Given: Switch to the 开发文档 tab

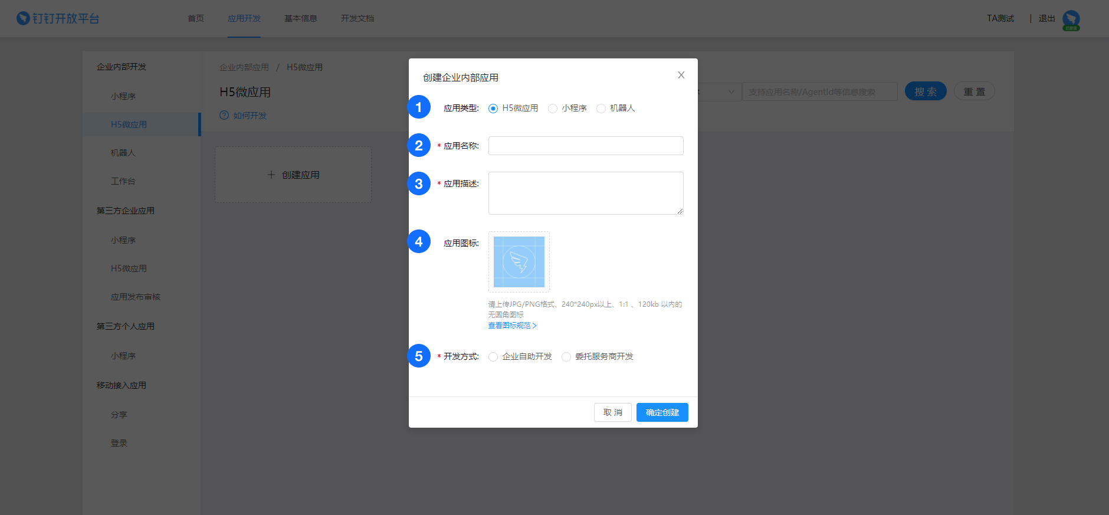Looking at the screenshot, I should (357, 18).
